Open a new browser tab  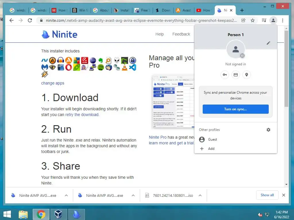pos(242,10)
